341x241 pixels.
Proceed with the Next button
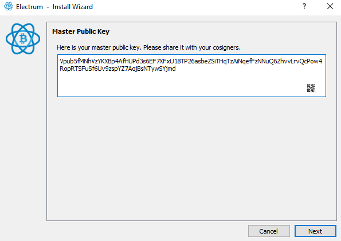point(315,231)
